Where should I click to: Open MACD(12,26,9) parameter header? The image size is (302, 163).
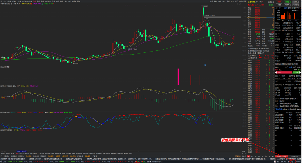(x=7, y=86)
